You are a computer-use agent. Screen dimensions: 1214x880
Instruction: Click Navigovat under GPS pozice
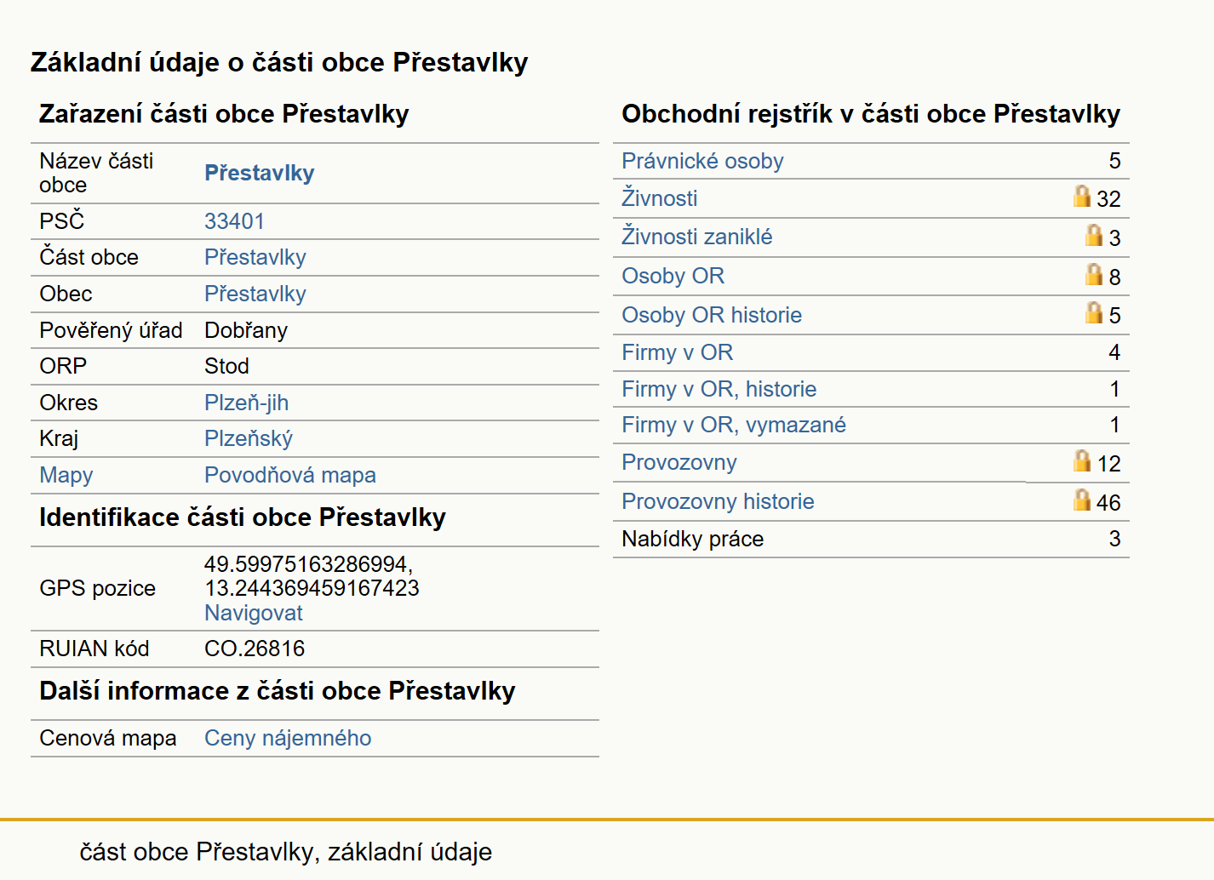[253, 613]
